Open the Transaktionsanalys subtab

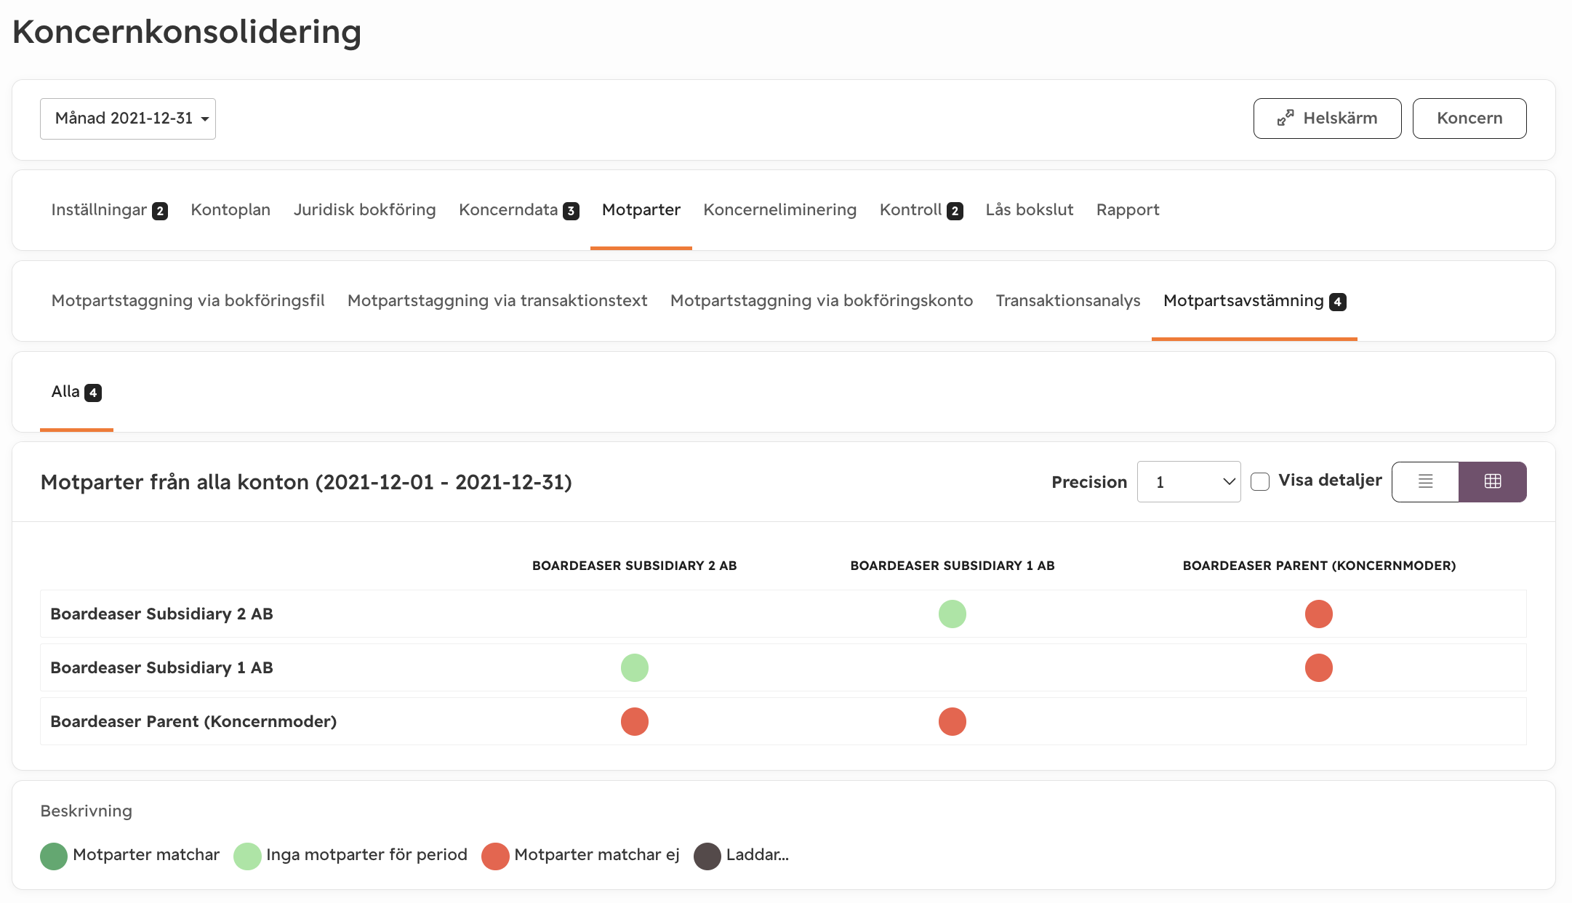1068,301
